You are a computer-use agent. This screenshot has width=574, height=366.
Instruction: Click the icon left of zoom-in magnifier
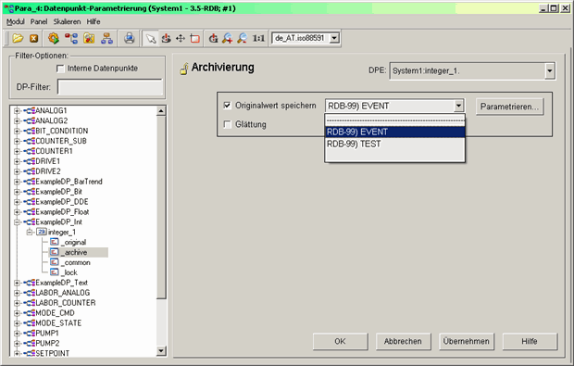click(x=213, y=38)
